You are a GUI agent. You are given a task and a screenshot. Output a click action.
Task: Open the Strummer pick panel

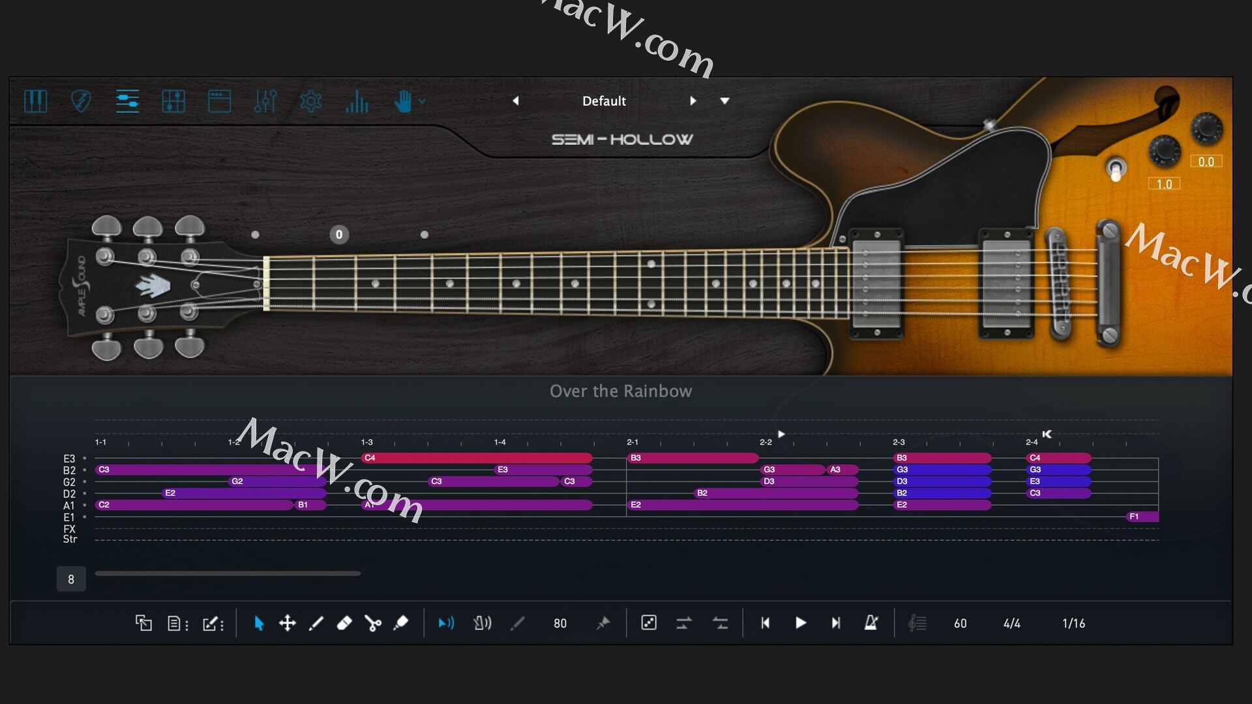tap(81, 101)
